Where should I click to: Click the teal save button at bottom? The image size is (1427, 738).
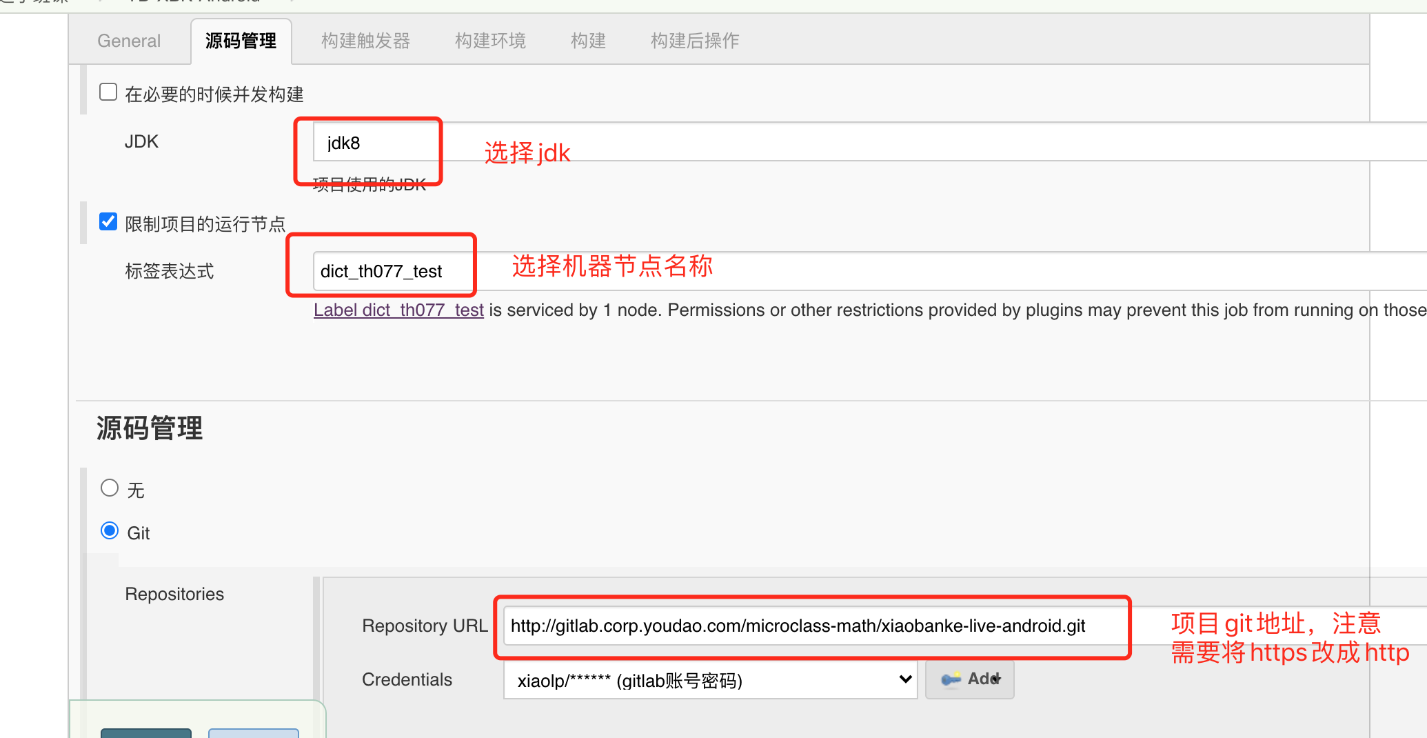tap(145, 734)
